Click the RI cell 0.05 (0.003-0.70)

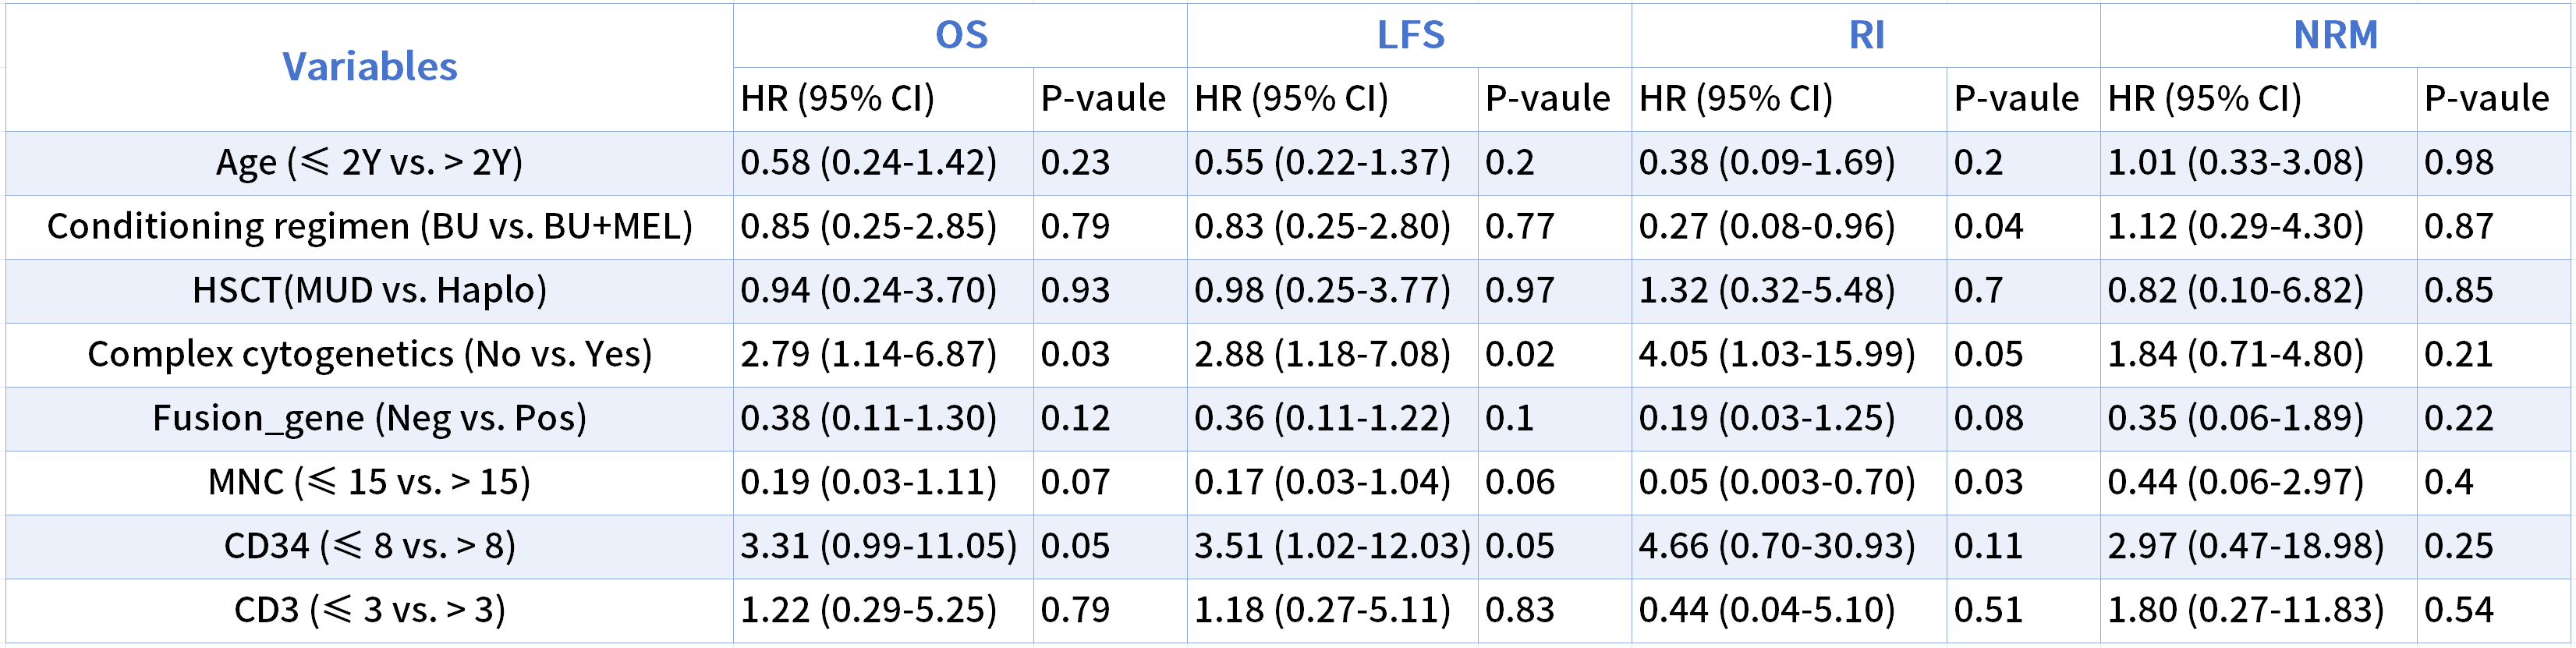pyautogui.click(x=1776, y=482)
